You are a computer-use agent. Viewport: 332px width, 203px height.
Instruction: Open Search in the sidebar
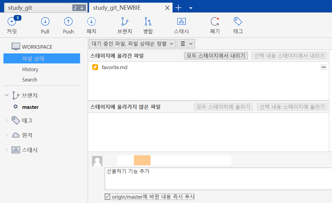30,80
